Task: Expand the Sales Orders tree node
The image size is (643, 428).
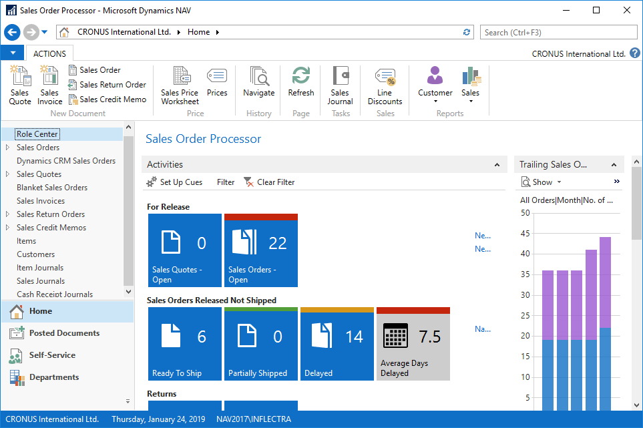Action: 7,148
